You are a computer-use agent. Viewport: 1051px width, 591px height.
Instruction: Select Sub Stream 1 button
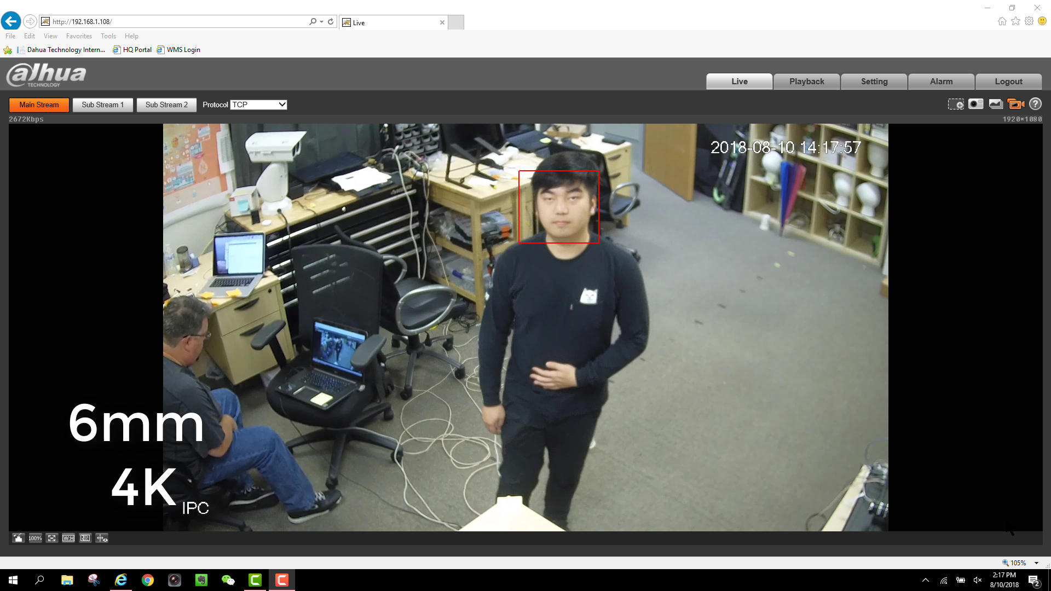coord(102,105)
